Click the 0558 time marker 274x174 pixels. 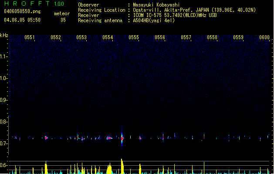[212, 37]
